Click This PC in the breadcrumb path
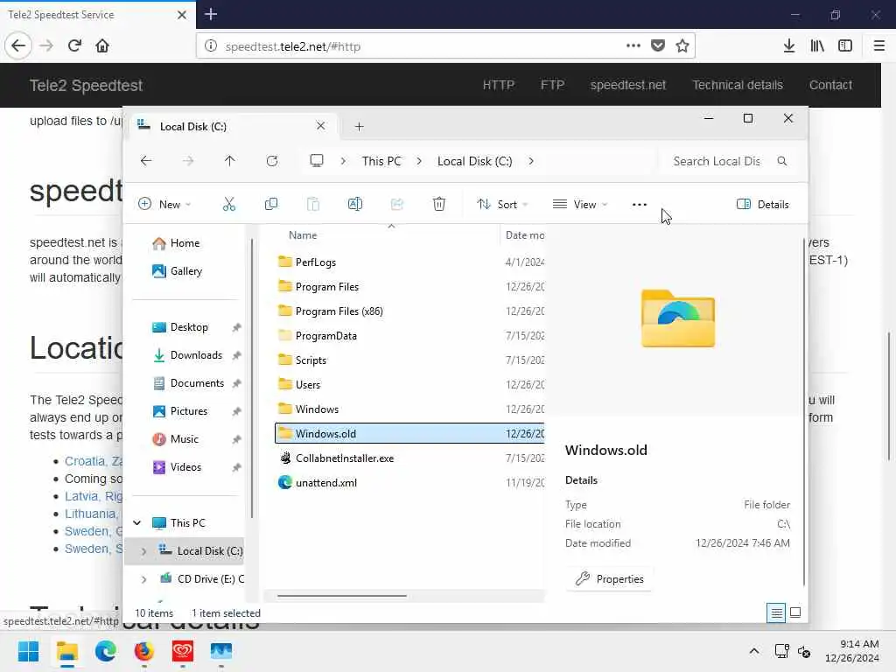This screenshot has width=896, height=672. point(381,161)
